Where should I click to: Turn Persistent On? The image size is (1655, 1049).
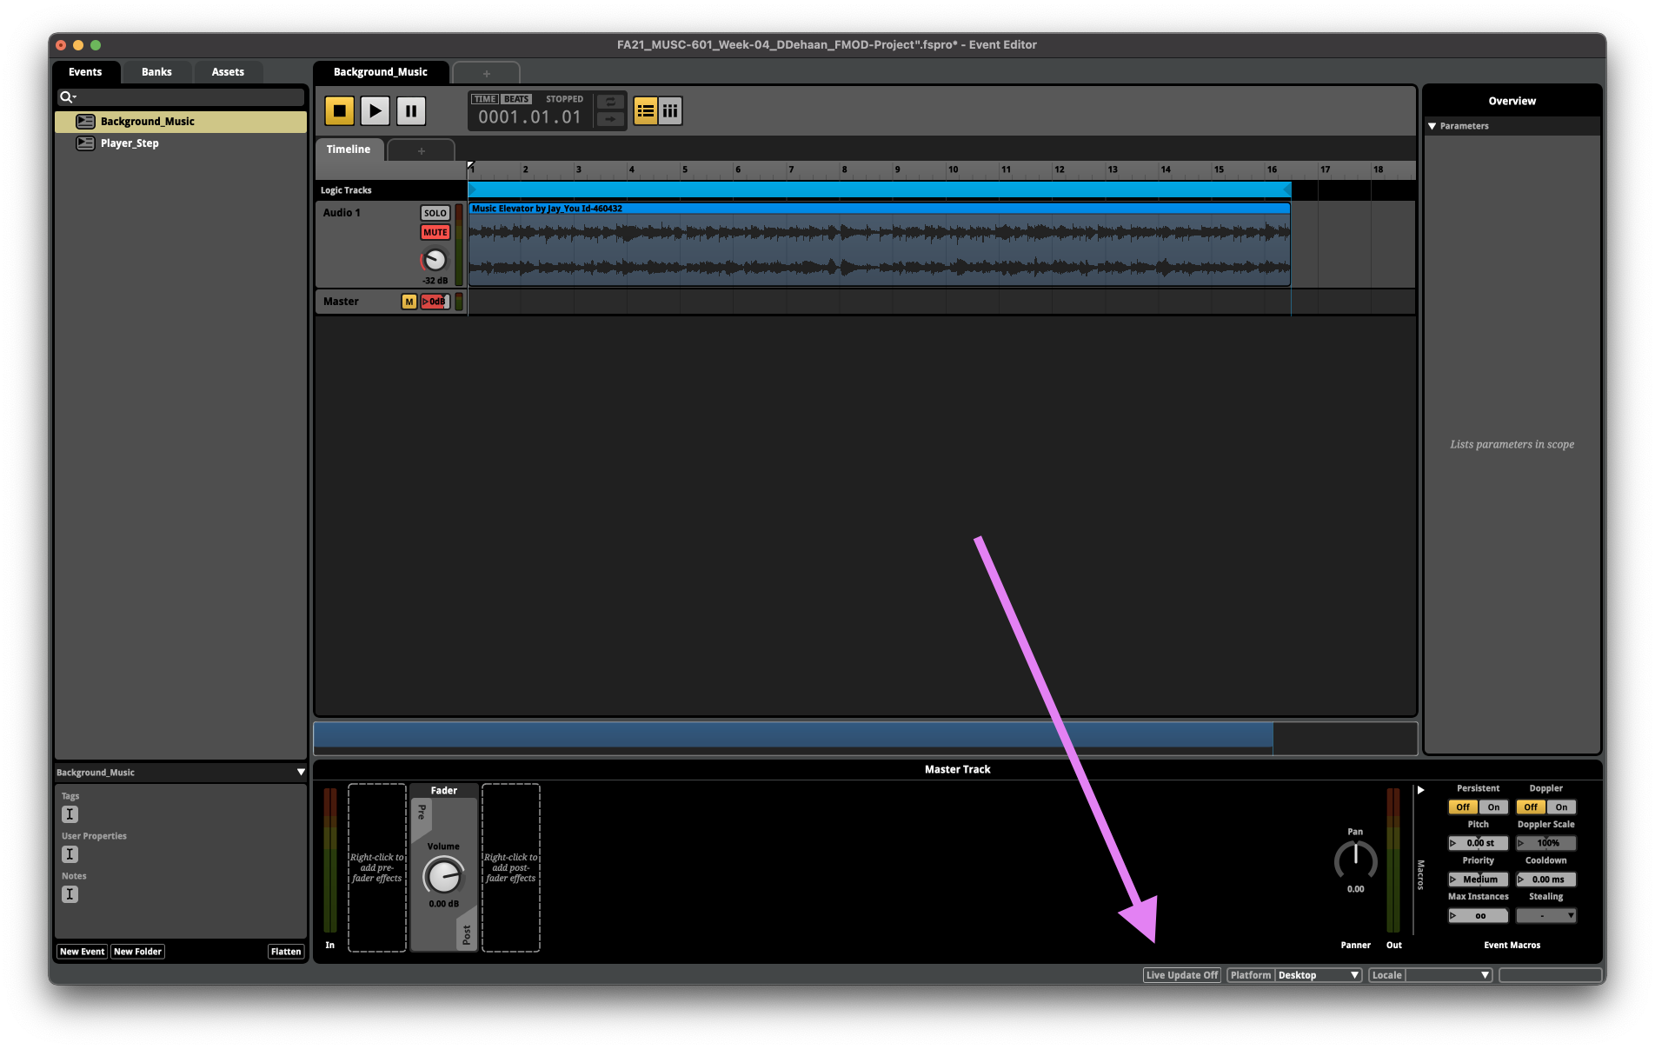[x=1493, y=807]
